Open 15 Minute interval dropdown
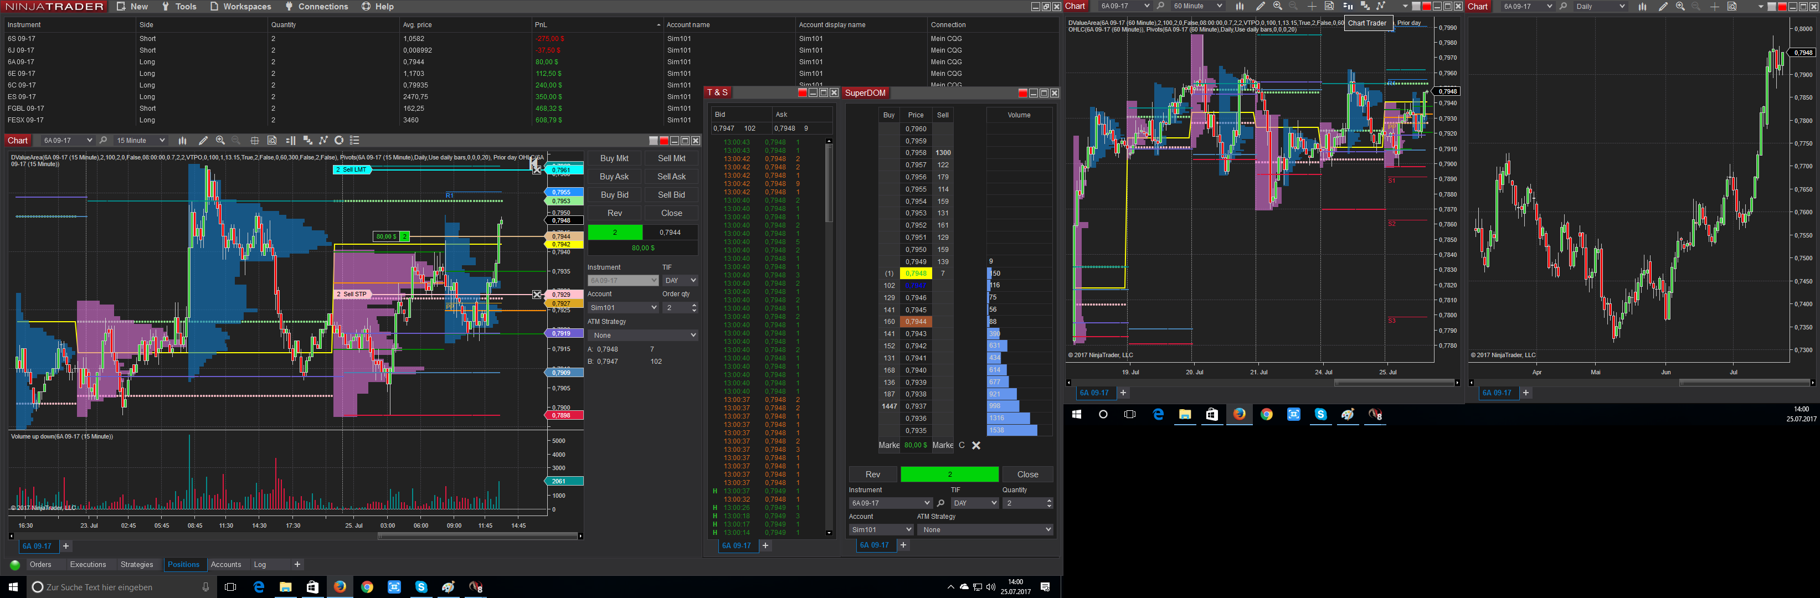The height and width of the screenshot is (598, 1820). [x=141, y=141]
